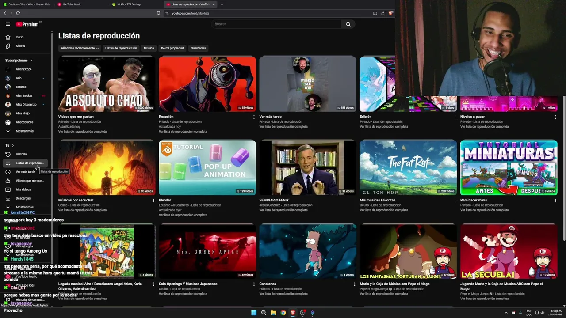
Task: Select the Guardadas filter chip
Action: pos(198,48)
